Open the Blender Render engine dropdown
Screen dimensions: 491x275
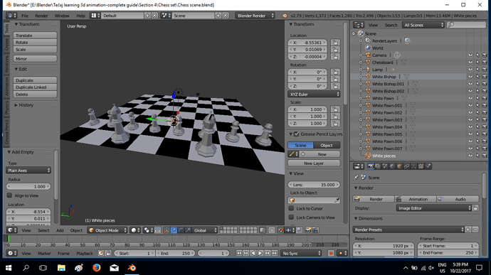coord(255,16)
